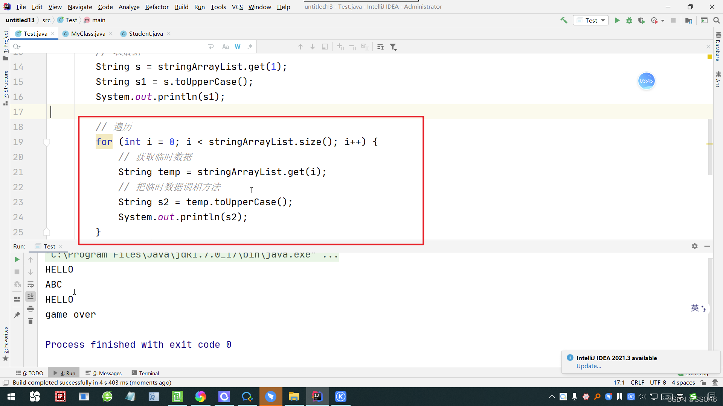Open the Terminal tool window tab
This screenshot has width=723, height=406.
click(145, 373)
